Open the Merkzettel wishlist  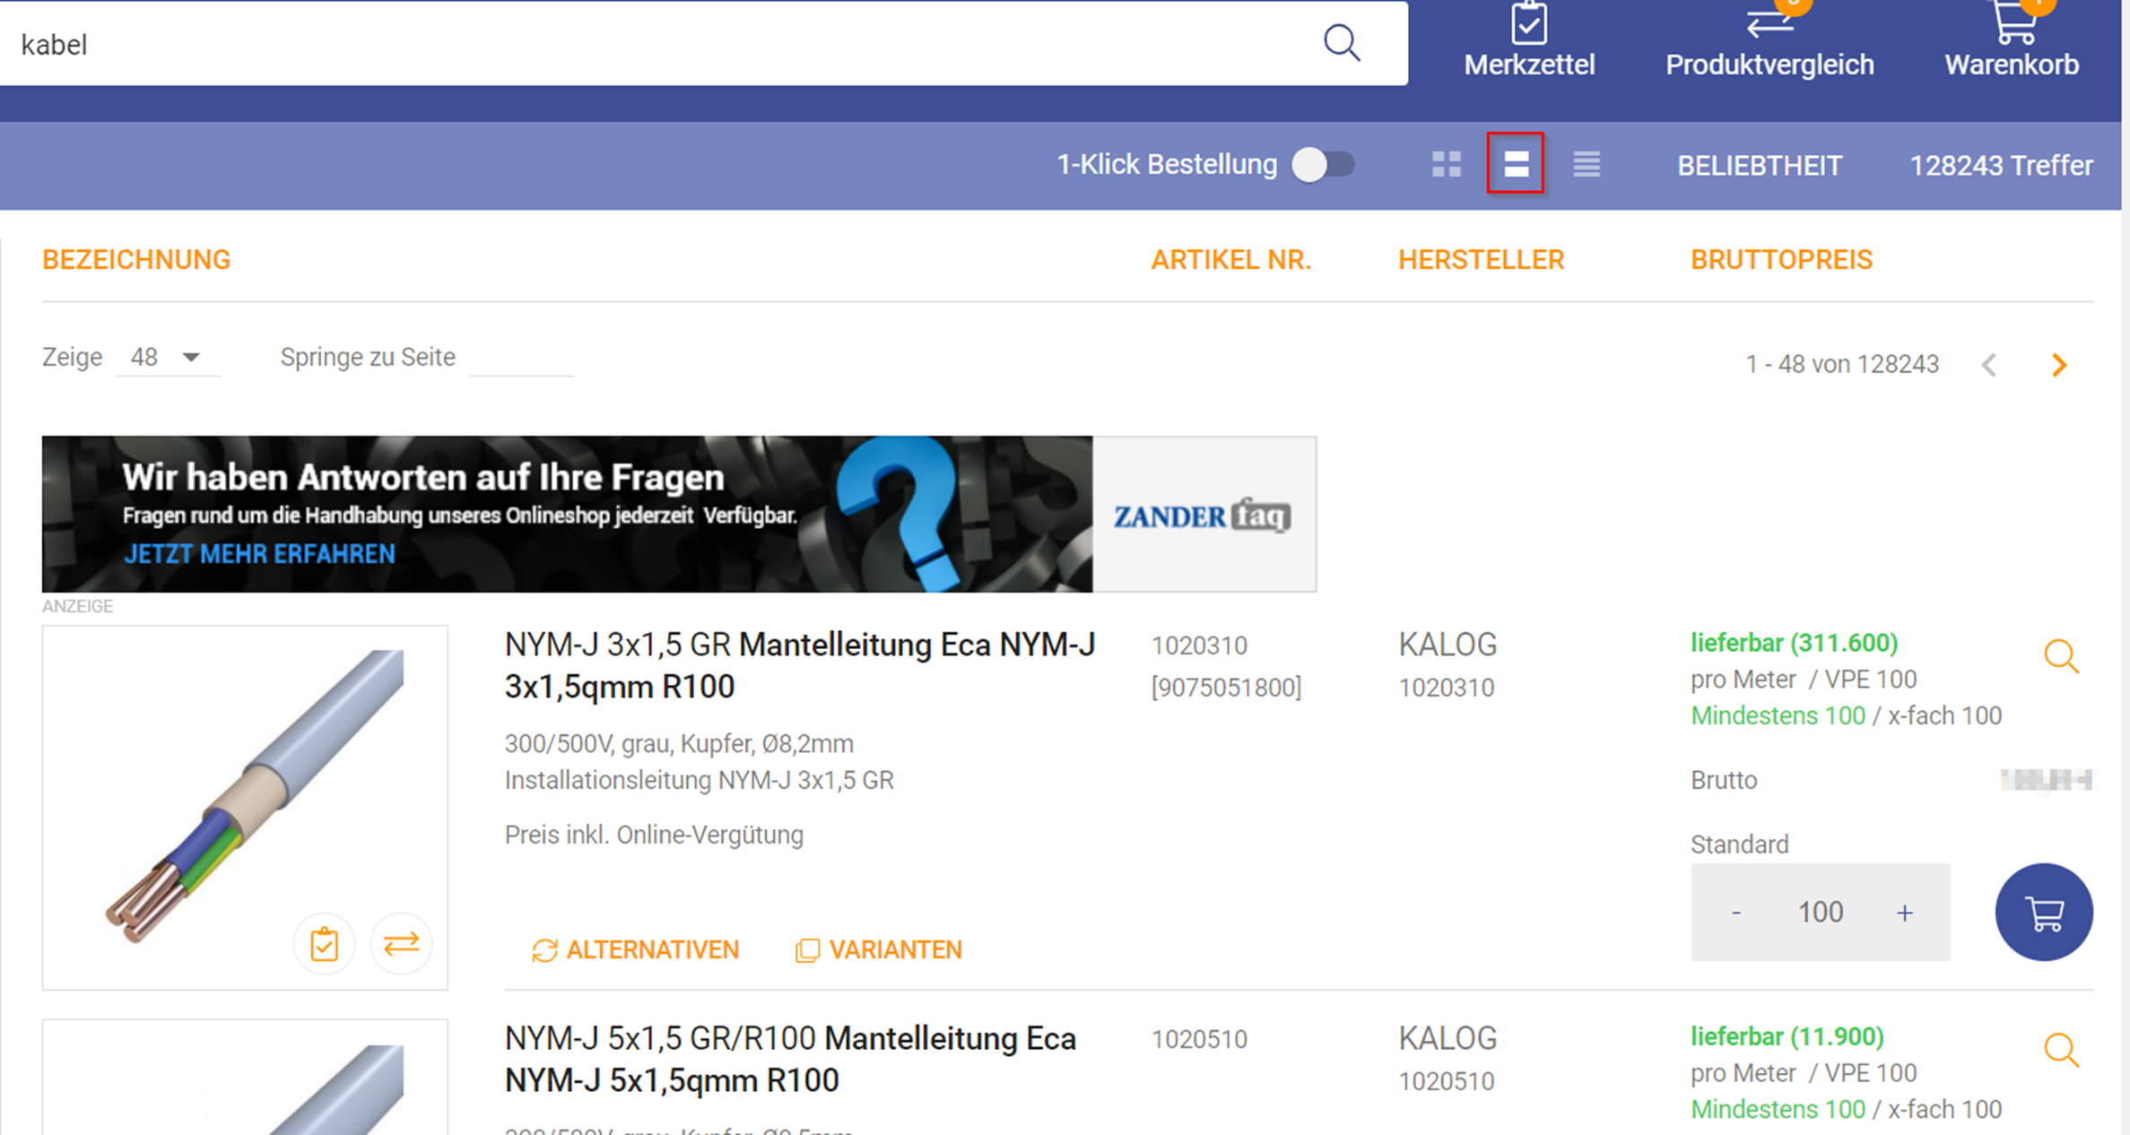tap(1529, 42)
